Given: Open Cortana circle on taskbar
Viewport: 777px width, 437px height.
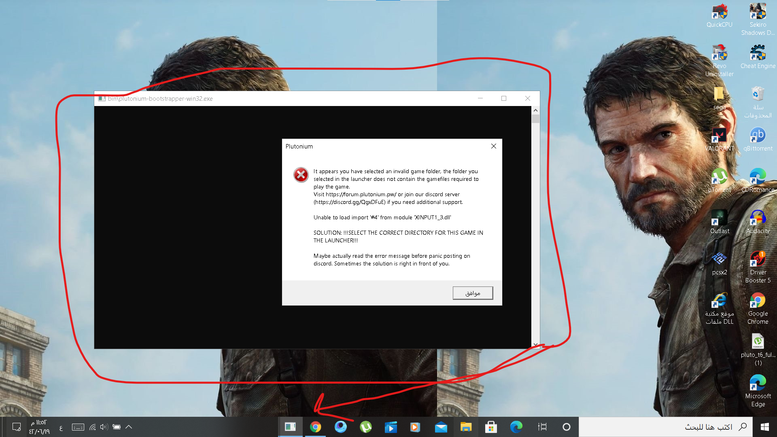Looking at the screenshot, I should point(567,427).
